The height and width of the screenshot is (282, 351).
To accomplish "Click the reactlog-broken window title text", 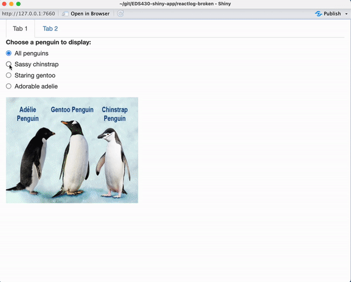I will click(x=175, y=4).
